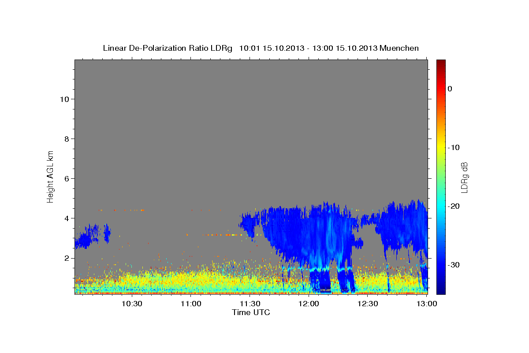Click the colorbar value label -20

[x=454, y=206]
